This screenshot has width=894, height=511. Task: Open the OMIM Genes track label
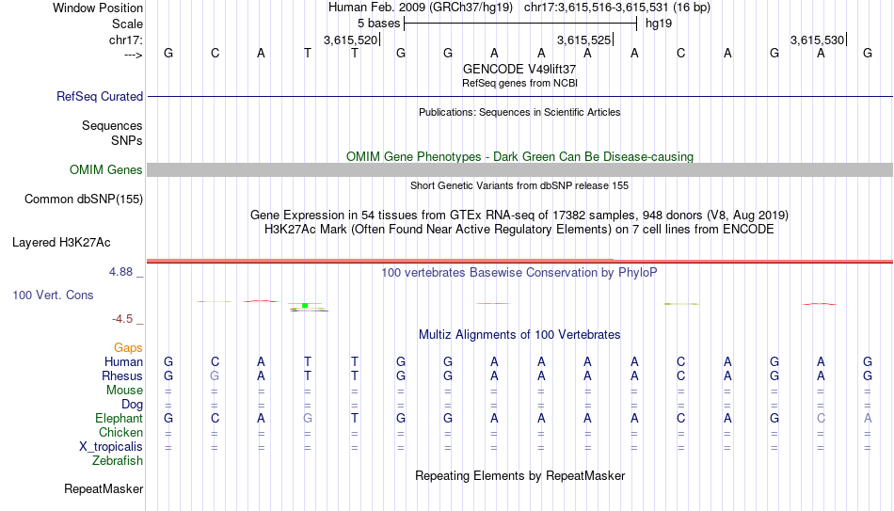click(x=106, y=170)
